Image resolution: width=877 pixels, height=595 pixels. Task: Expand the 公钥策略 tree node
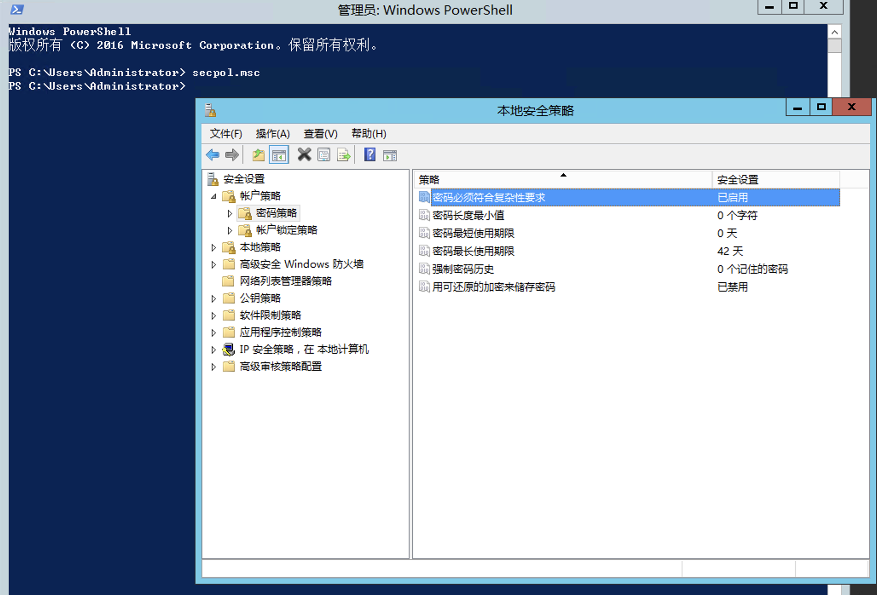214,298
